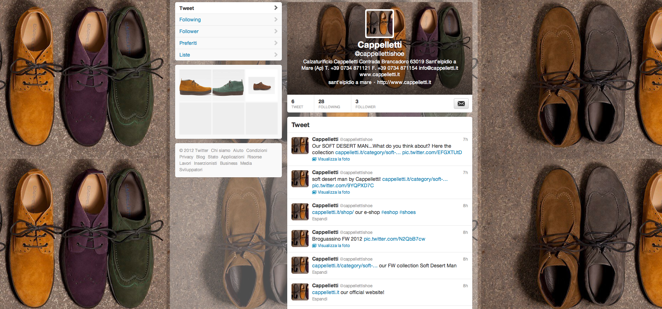The width and height of the screenshot is (662, 309).
Task: Open Applicazioni footer link
Action: [232, 157]
